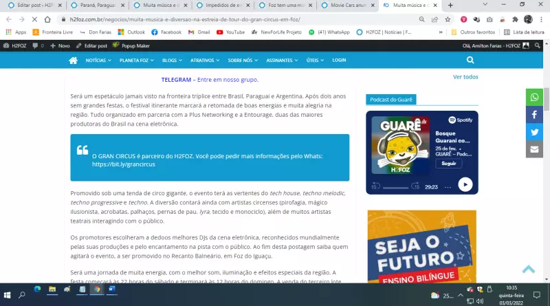Screen dimensions: 550x306
Task: Expand the NOTÍCIAS dropdown menu
Action: pos(98,61)
